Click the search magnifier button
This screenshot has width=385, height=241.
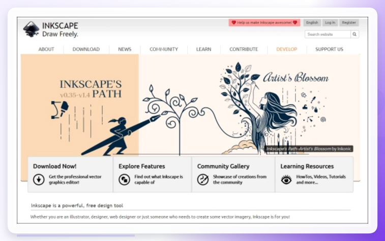tap(354, 35)
